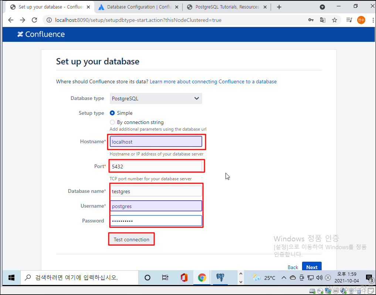Open the Database type dropdown

(x=156, y=98)
